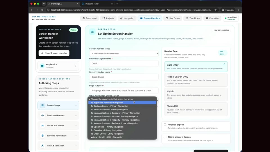This screenshot has height=152, width=270.
Task: Close the ParaBank | Error browser tab
Action: (112, 4)
